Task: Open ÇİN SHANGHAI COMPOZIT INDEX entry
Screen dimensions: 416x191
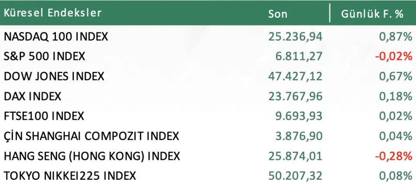Action: (x=91, y=136)
